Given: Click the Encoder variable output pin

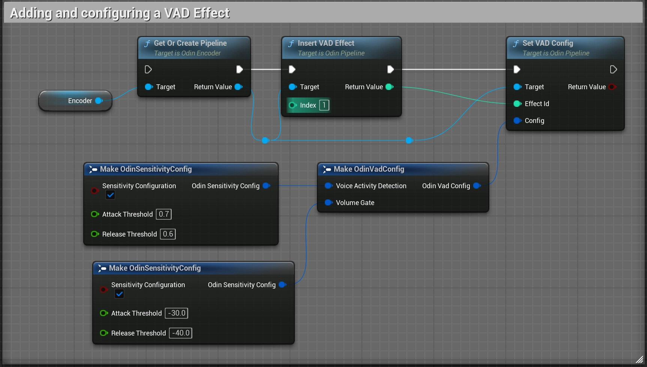Looking at the screenshot, I should point(99,100).
